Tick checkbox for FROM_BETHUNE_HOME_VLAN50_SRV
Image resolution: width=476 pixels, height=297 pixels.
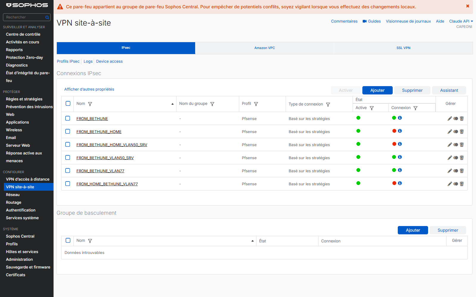[68, 144]
